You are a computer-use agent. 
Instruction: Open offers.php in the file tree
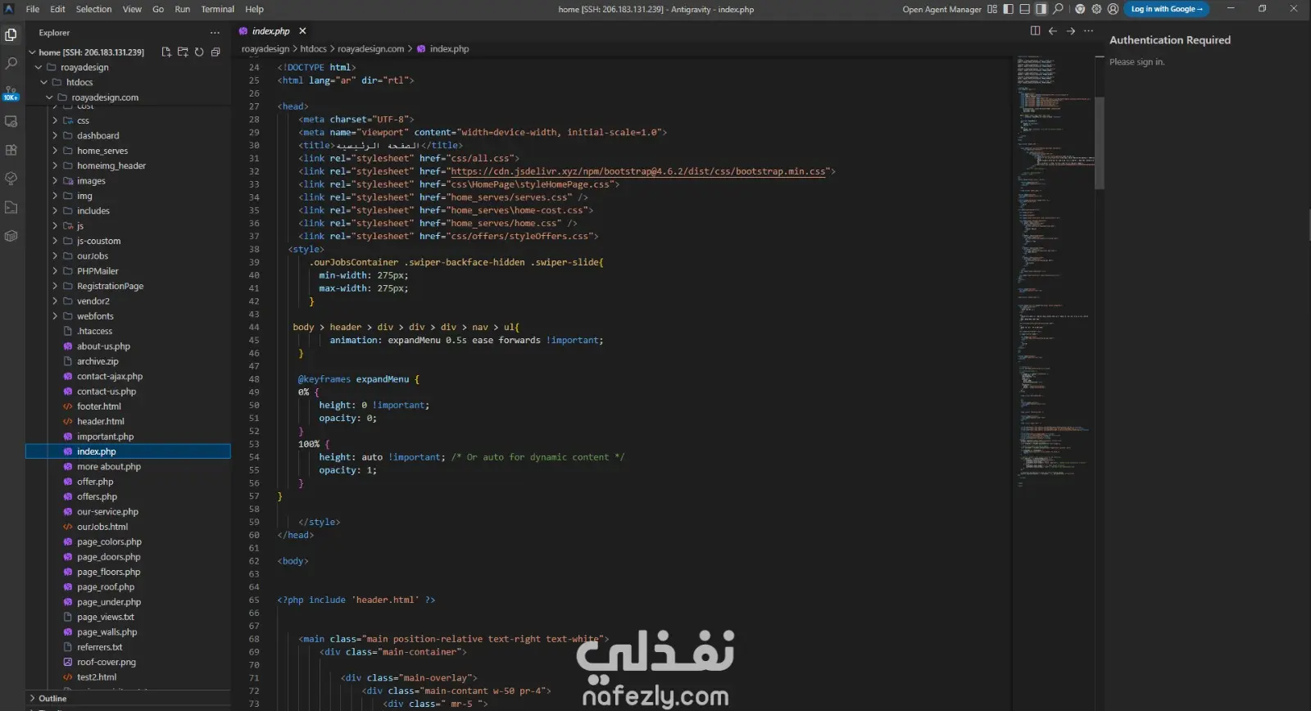click(x=98, y=497)
